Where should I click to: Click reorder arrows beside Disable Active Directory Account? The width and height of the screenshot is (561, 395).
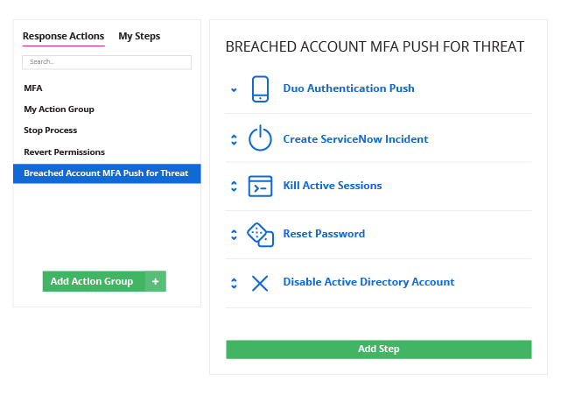234,283
